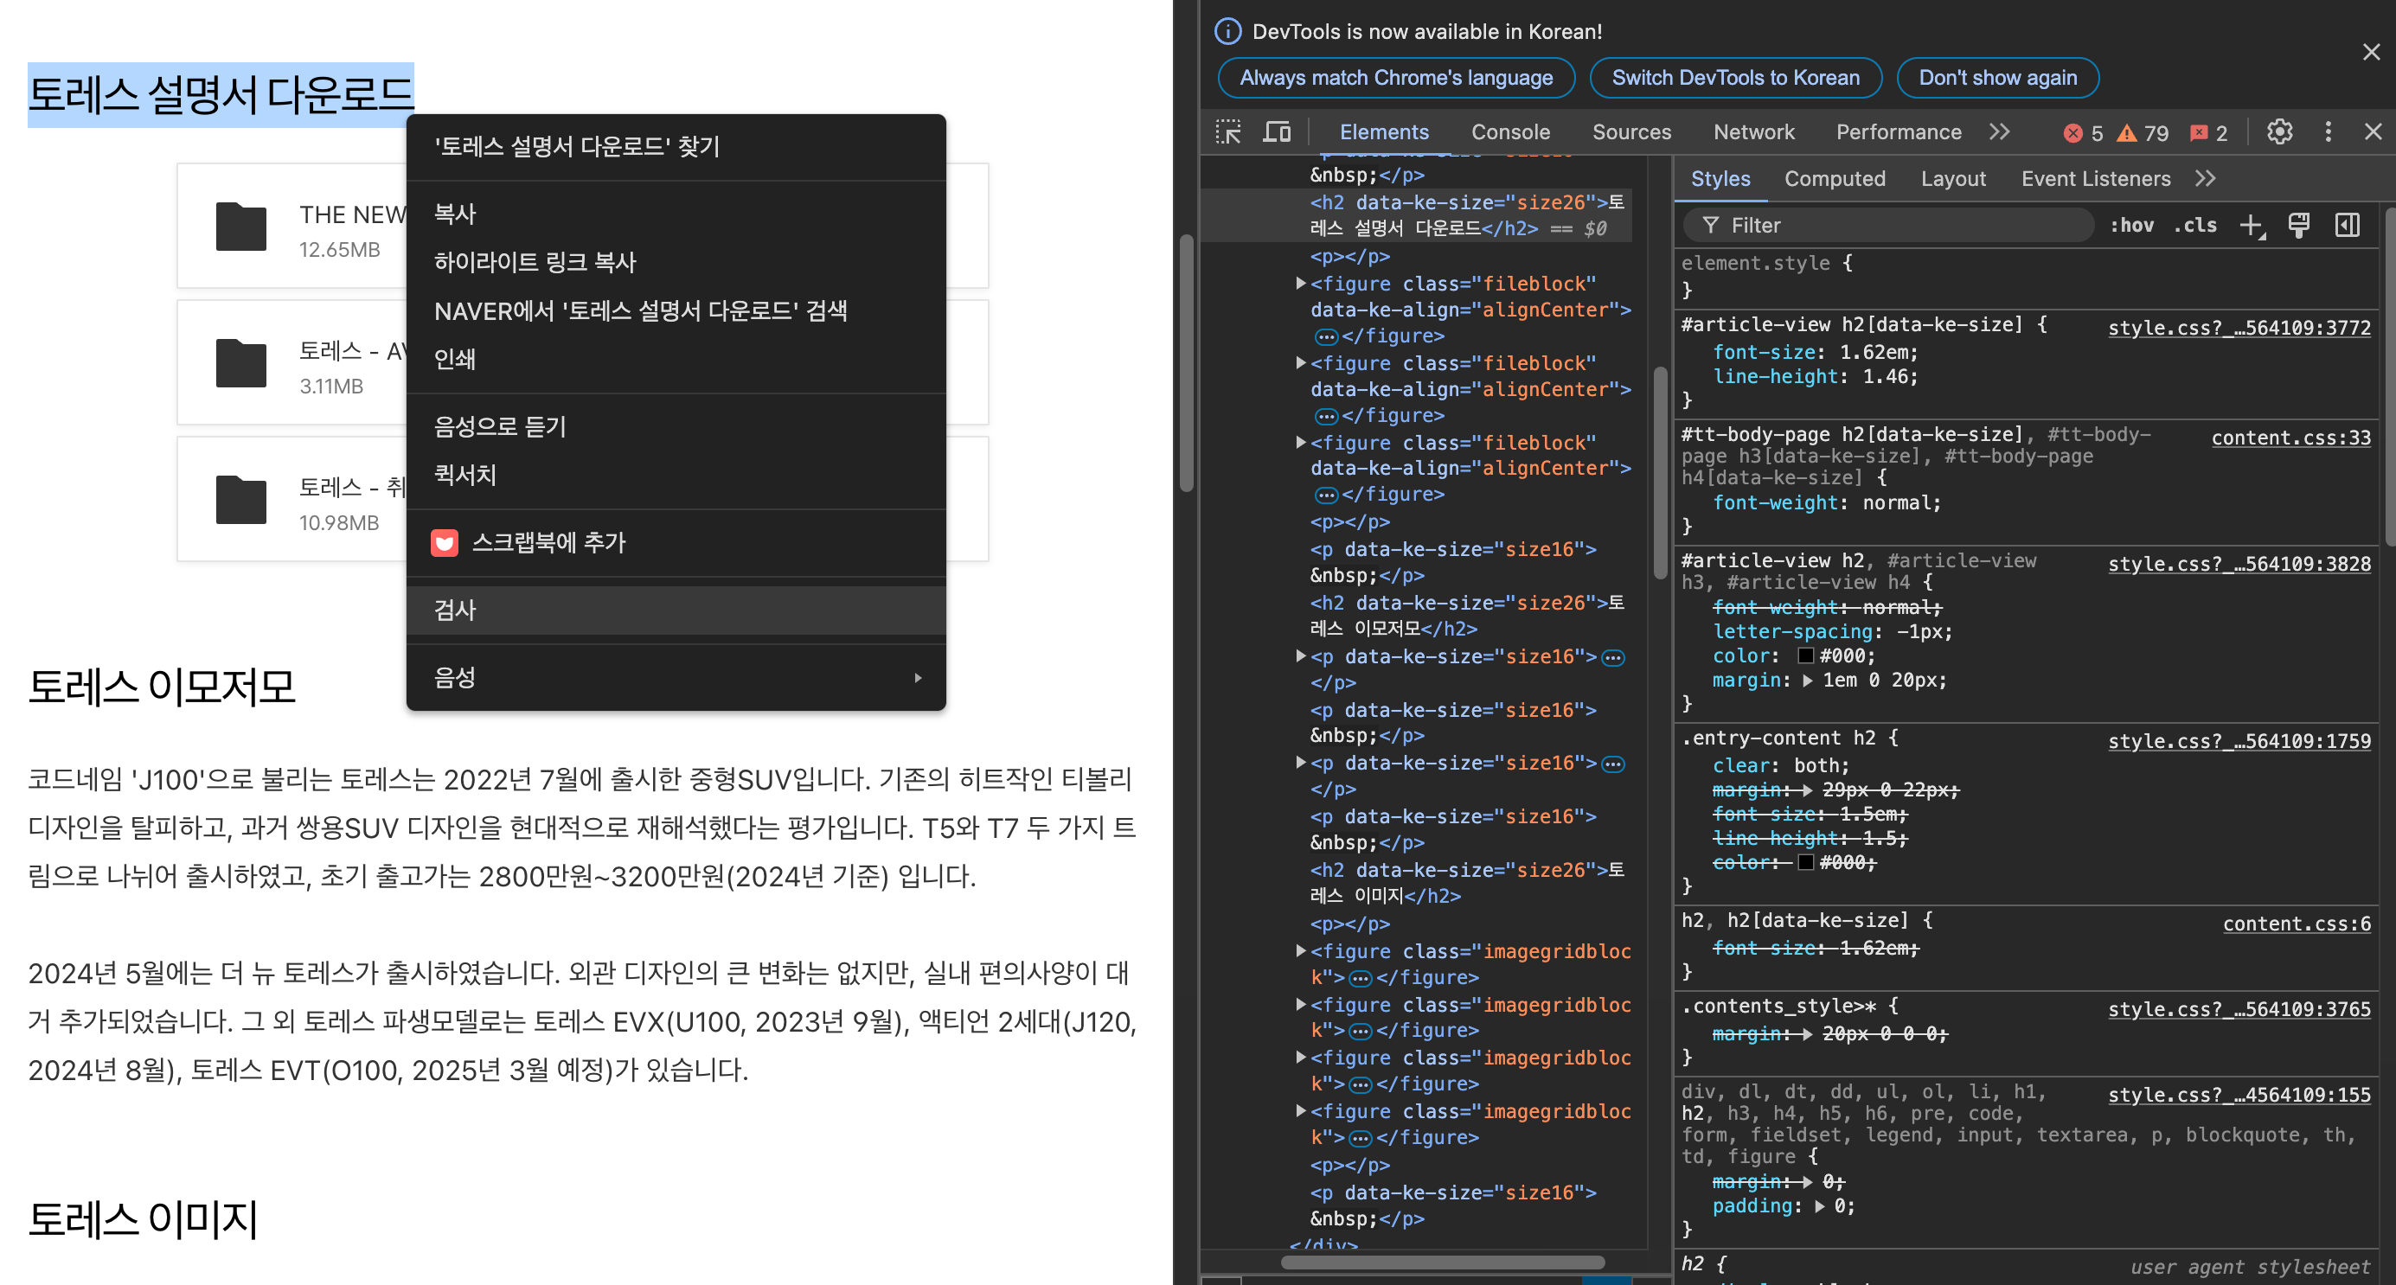
Task: Open content.css:33 source link
Action: [2290, 438]
